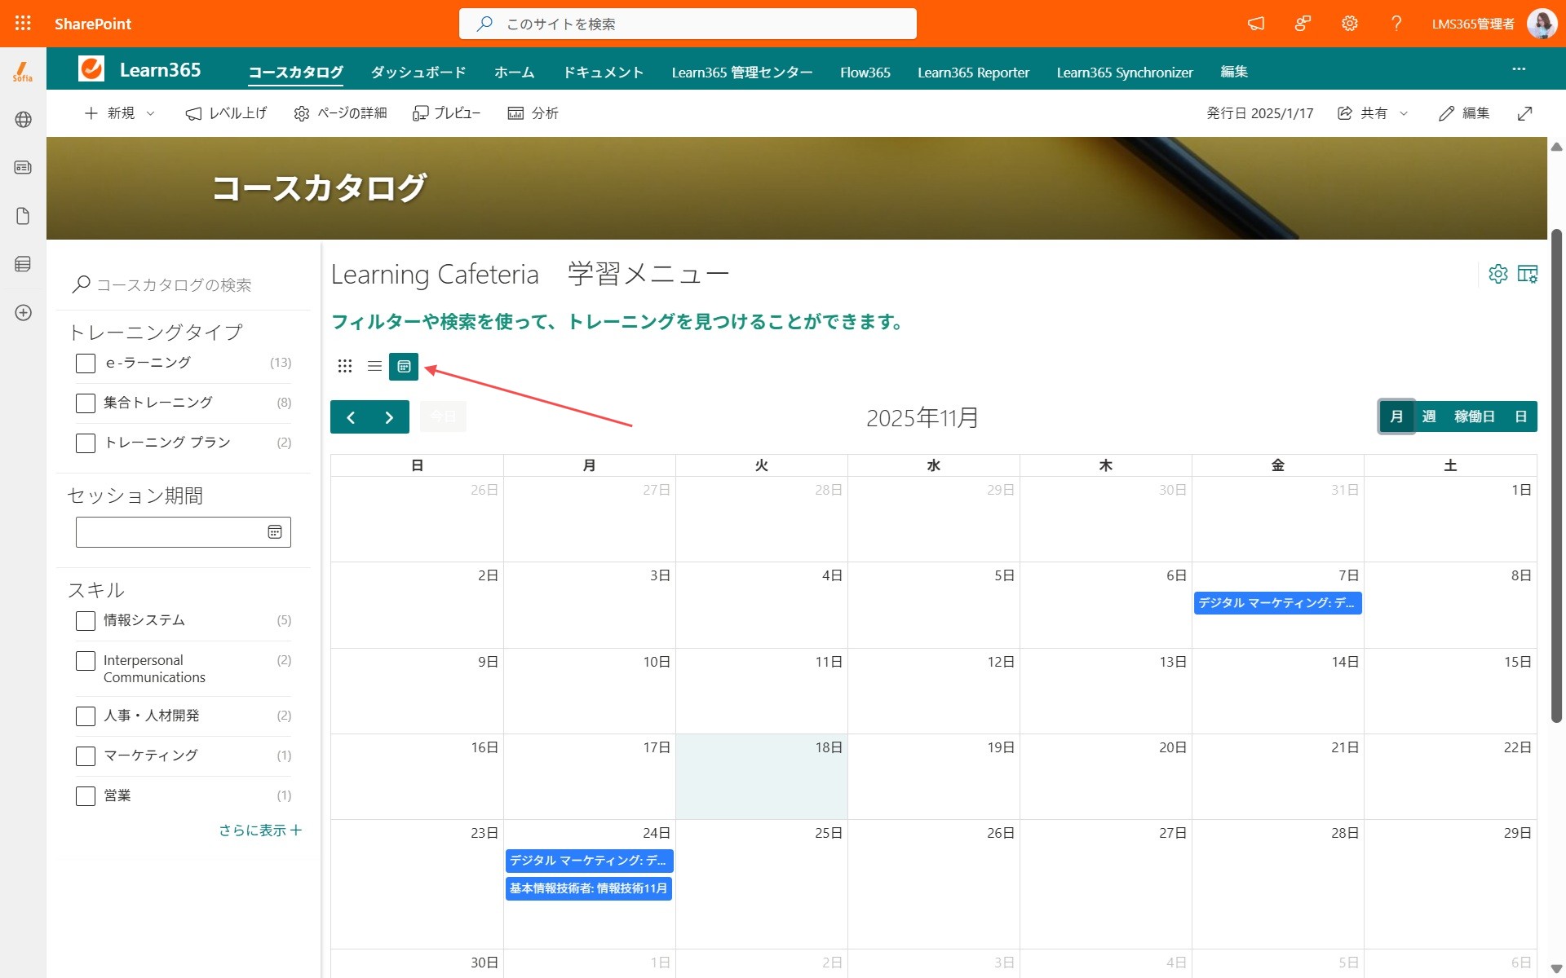
Task: Check the Interpersonal Communications skill filter
Action: pyautogui.click(x=86, y=661)
